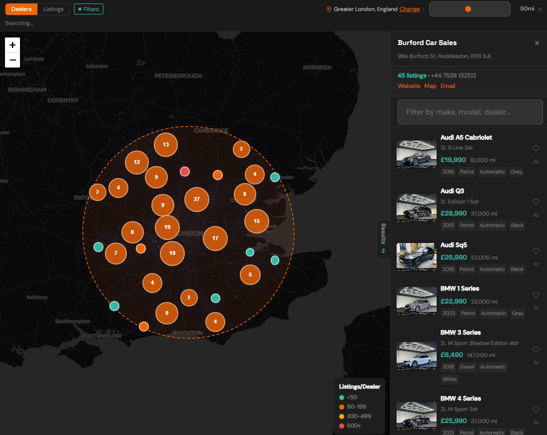
Task: Open the map cluster showing 27
Action: point(197,199)
